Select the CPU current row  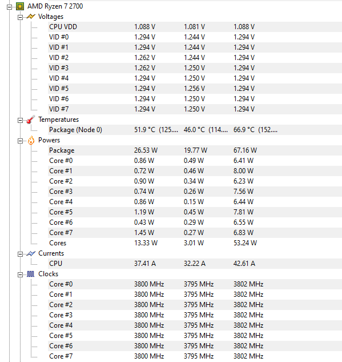(195, 264)
